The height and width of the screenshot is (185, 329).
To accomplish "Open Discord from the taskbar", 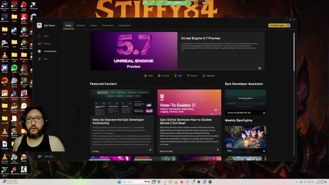I will (x=204, y=182).
